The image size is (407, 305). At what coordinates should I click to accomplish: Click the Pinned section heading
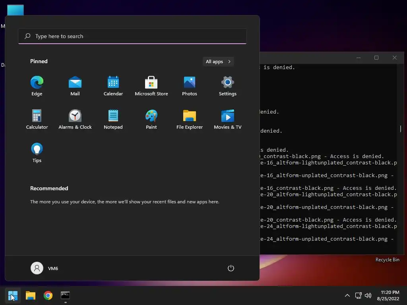click(39, 62)
